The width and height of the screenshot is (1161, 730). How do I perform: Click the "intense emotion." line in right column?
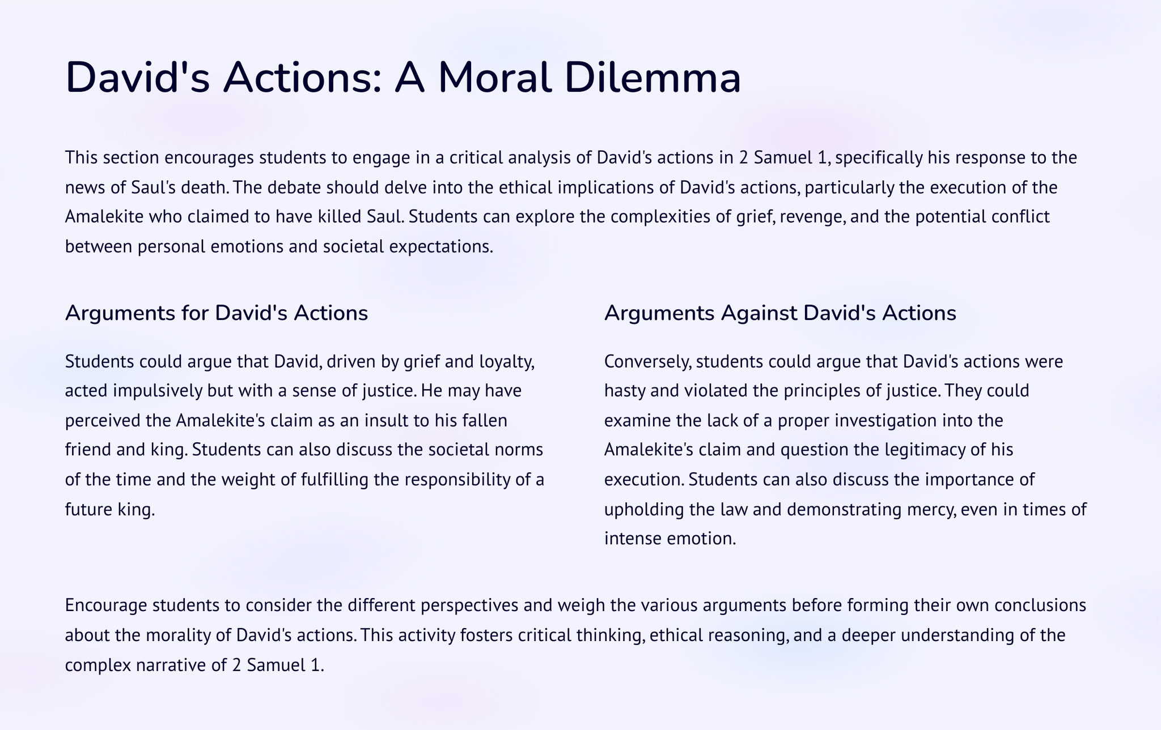click(x=670, y=539)
